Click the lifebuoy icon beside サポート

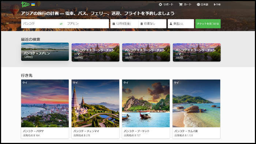pos(160,4)
